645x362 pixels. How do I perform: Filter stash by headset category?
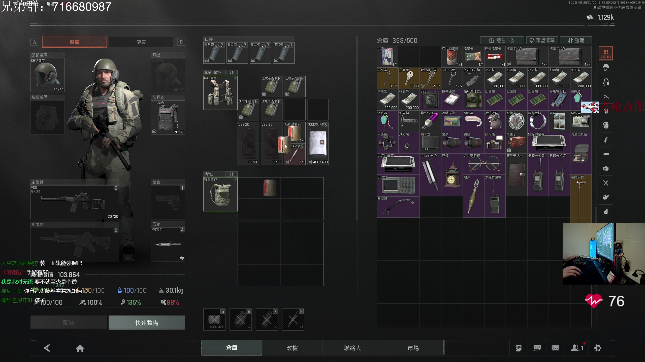point(606,82)
